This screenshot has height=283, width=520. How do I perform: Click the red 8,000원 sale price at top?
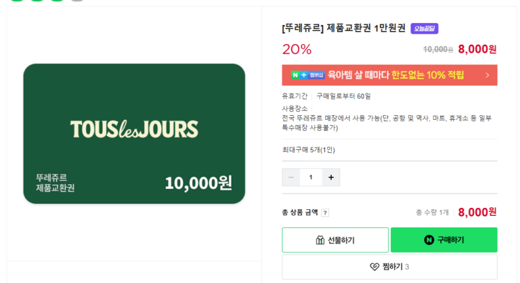coord(477,49)
